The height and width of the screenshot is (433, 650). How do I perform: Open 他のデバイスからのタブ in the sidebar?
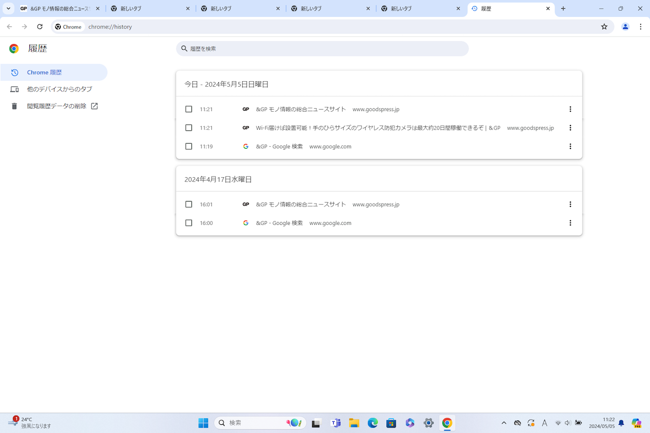(54, 89)
